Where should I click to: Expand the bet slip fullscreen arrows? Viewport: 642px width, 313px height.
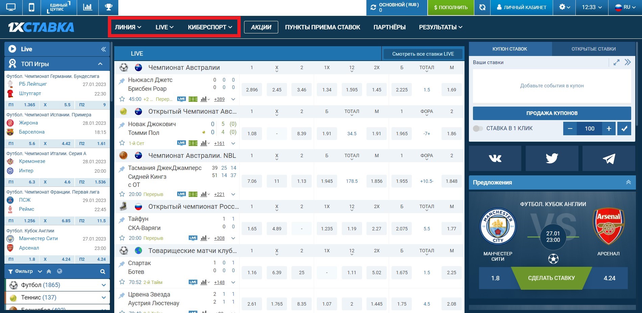616,62
